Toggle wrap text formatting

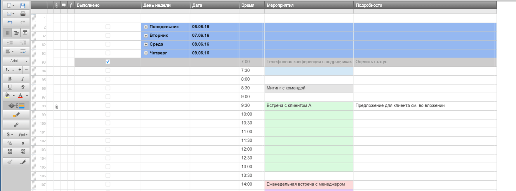tap(23, 51)
